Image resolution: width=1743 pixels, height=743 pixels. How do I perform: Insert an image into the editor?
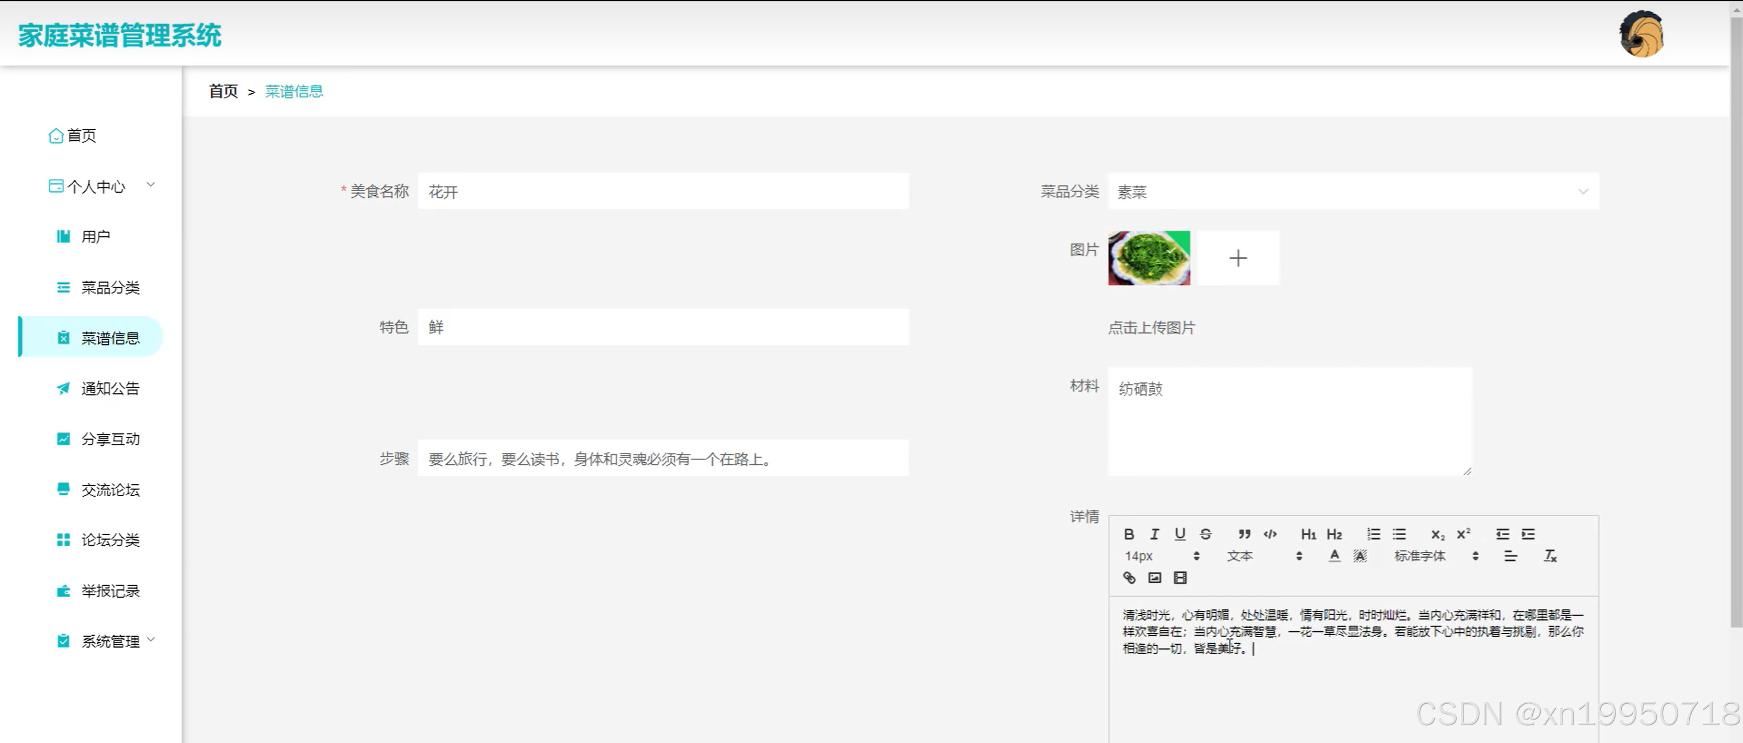[1154, 578]
